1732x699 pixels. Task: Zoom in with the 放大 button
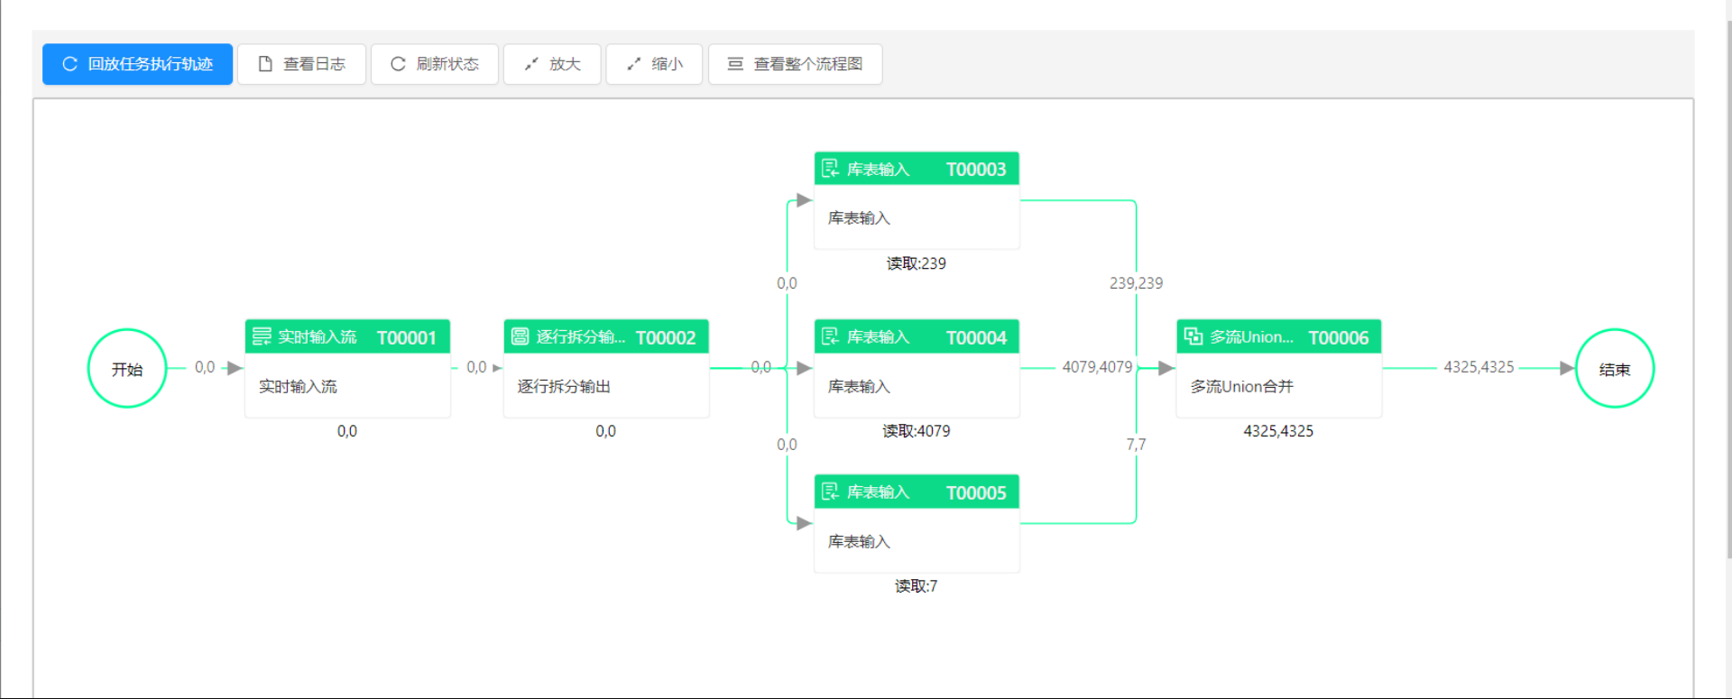coord(552,64)
